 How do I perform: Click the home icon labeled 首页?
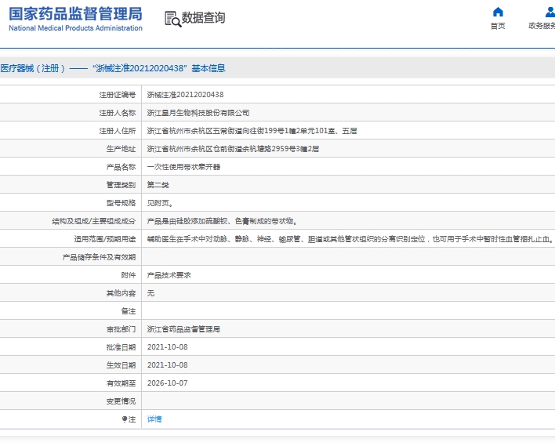click(498, 12)
